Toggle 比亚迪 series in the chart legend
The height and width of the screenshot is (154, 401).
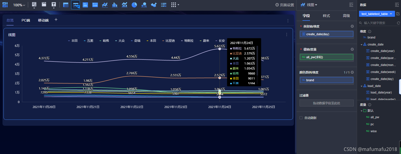coord(169,40)
